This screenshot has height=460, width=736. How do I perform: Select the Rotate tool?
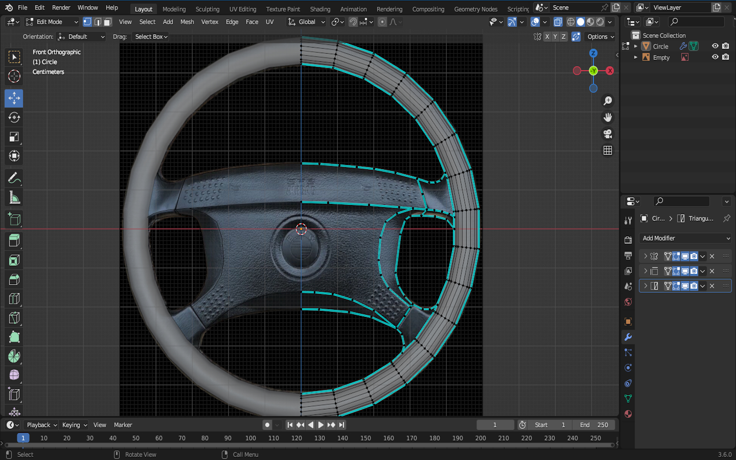[x=14, y=118]
